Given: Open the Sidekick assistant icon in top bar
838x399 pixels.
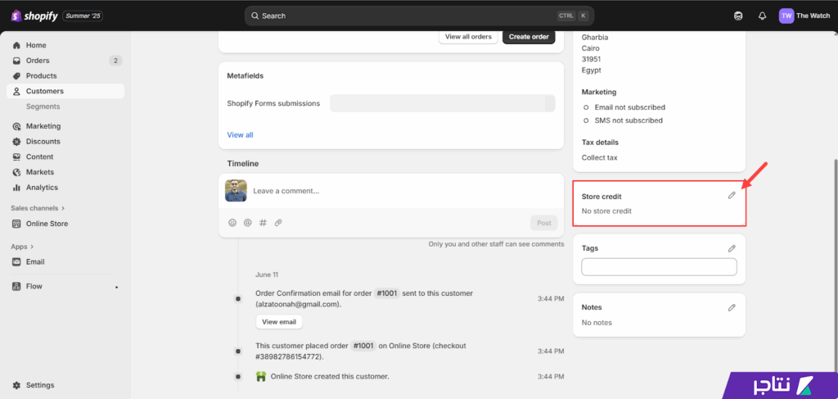Looking at the screenshot, I should 739,16.
